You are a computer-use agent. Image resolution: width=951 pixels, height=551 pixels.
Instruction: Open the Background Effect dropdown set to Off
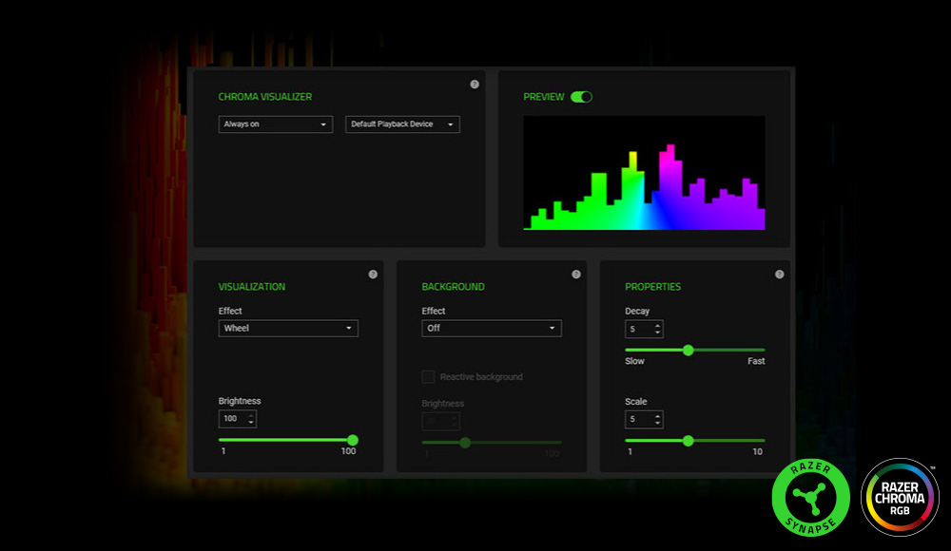coord(491,328)
